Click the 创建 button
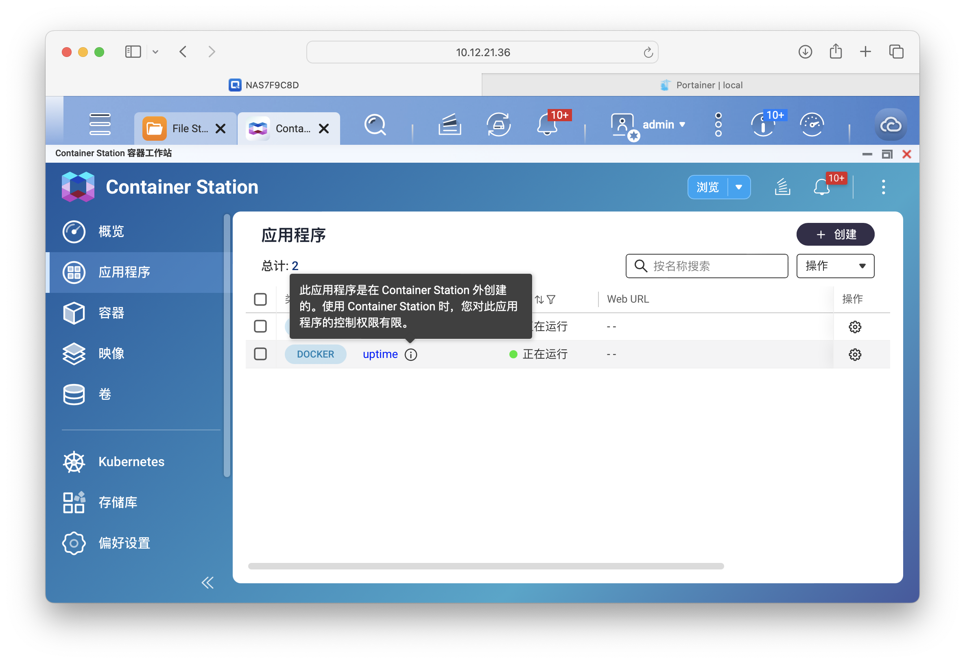Image resolution: width=965 pixels, height=663 pixels. (835, 235)
